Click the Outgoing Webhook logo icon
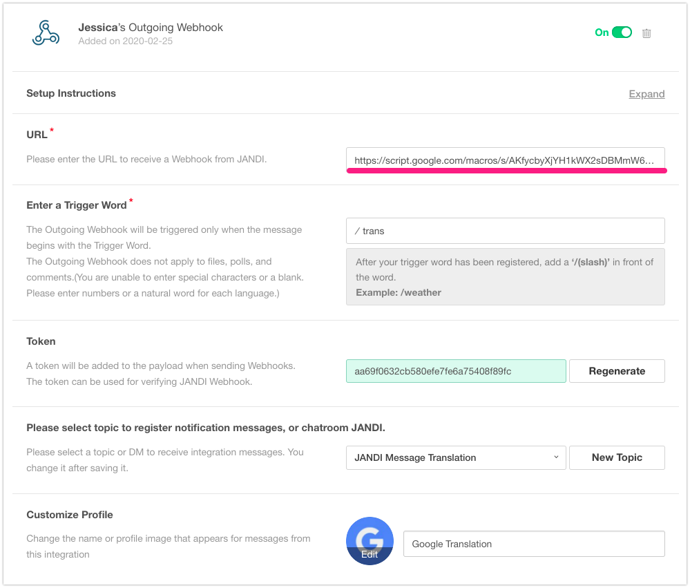The image size is (690, 588). [x=46, y=33]
